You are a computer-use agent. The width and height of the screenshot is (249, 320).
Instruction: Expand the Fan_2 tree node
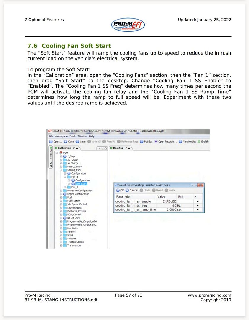[x=65, y=187]
